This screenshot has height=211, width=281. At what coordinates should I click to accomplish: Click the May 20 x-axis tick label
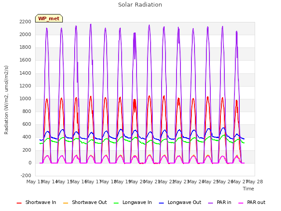137,182
